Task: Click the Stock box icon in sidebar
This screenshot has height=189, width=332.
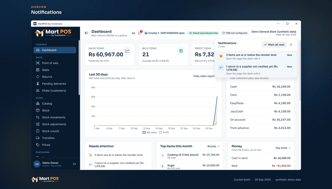Action: point(38,110)
